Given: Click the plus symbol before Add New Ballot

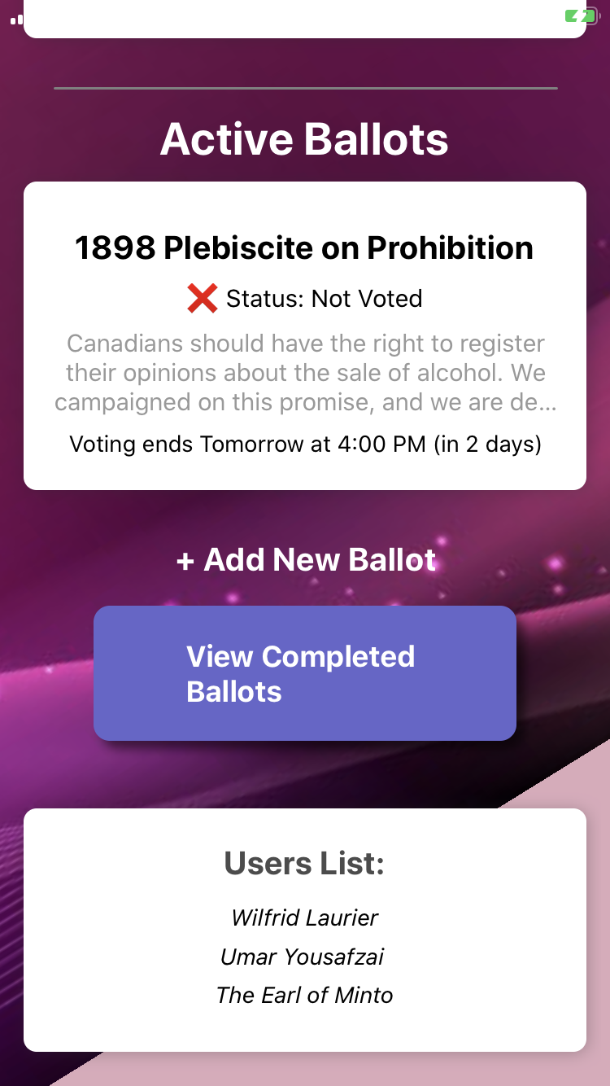Looking at the screenshot, I should point(185,560).
